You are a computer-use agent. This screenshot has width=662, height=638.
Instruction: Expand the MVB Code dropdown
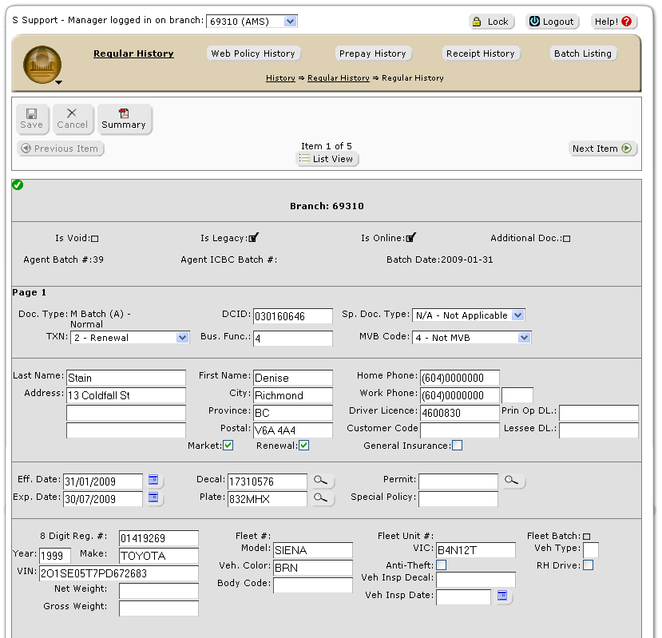tap(523, 338)
